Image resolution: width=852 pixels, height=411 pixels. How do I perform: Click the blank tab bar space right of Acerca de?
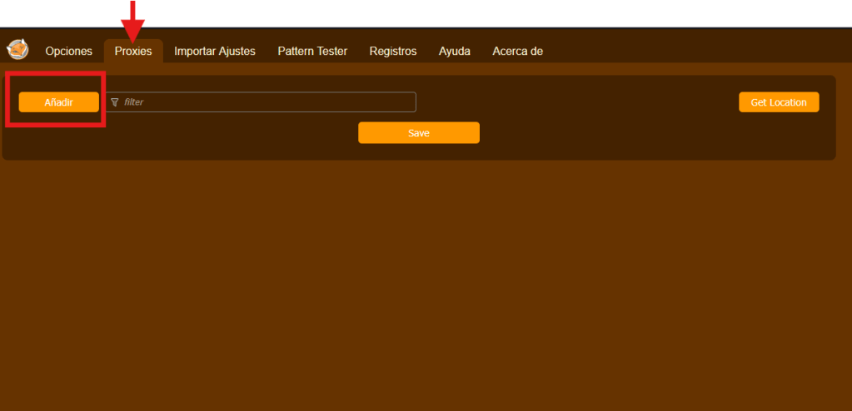691,50
